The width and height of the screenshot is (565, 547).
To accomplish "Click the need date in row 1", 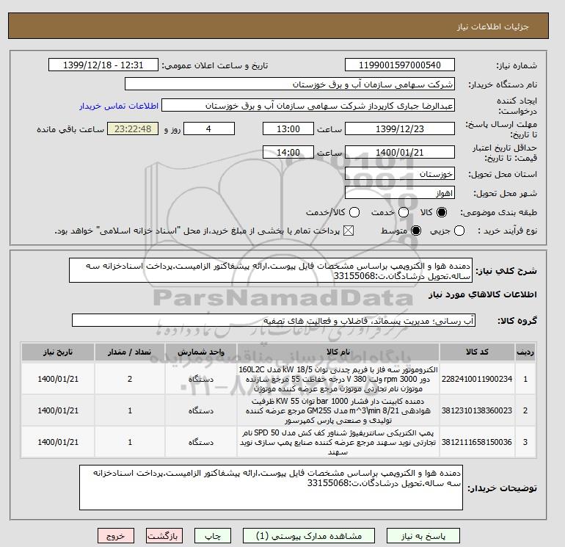I will 58,379.
